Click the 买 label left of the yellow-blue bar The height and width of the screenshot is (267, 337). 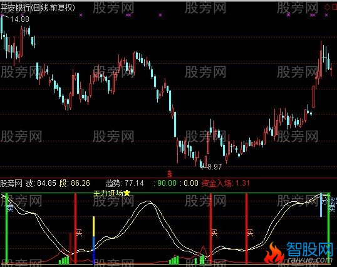pos(79,233)
